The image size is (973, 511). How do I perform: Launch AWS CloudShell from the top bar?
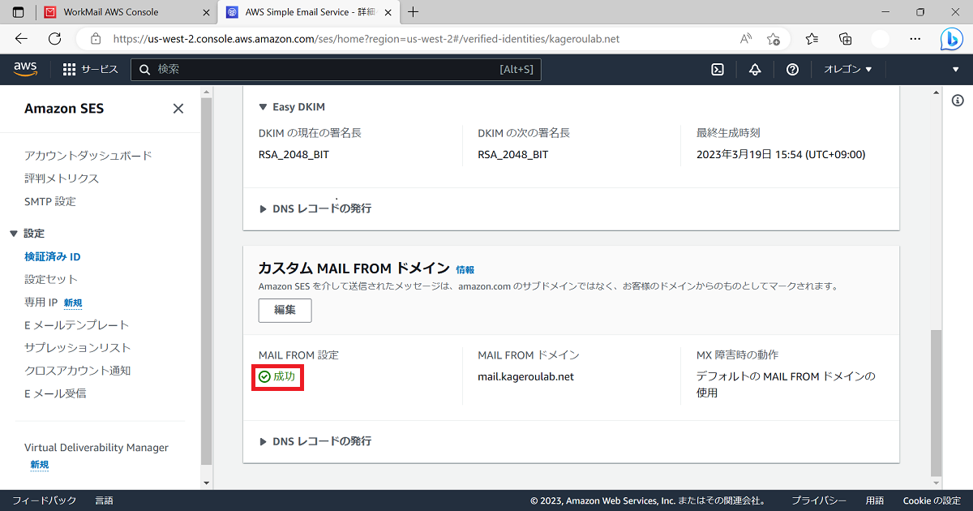point(717,69)
